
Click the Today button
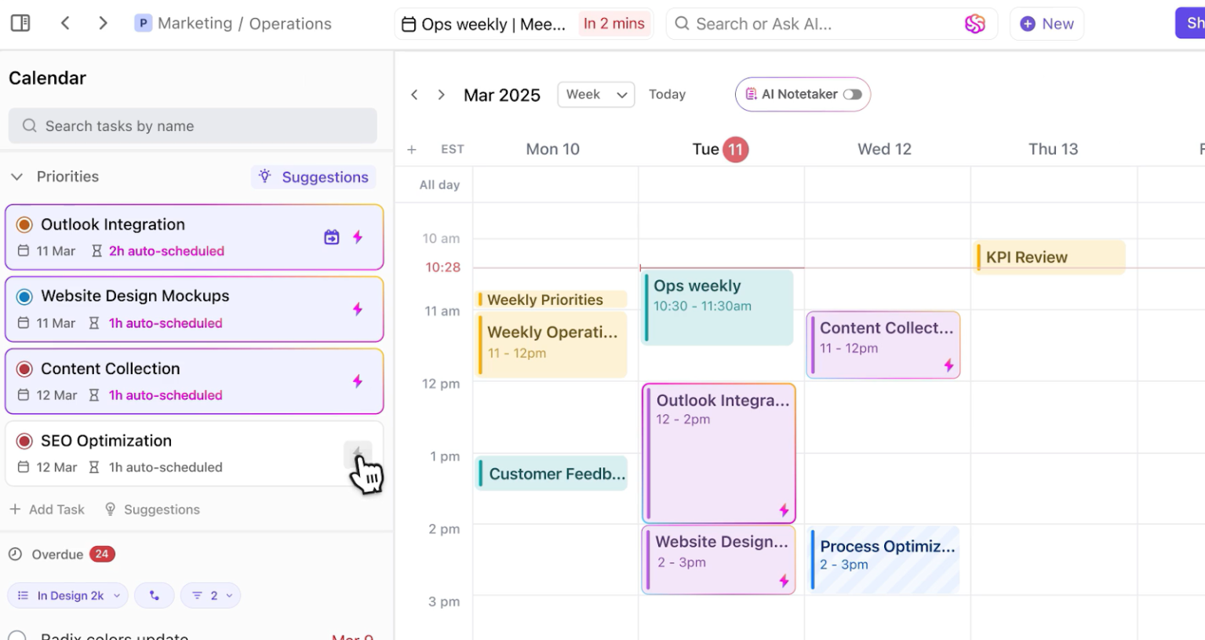[x=667, y=94]
